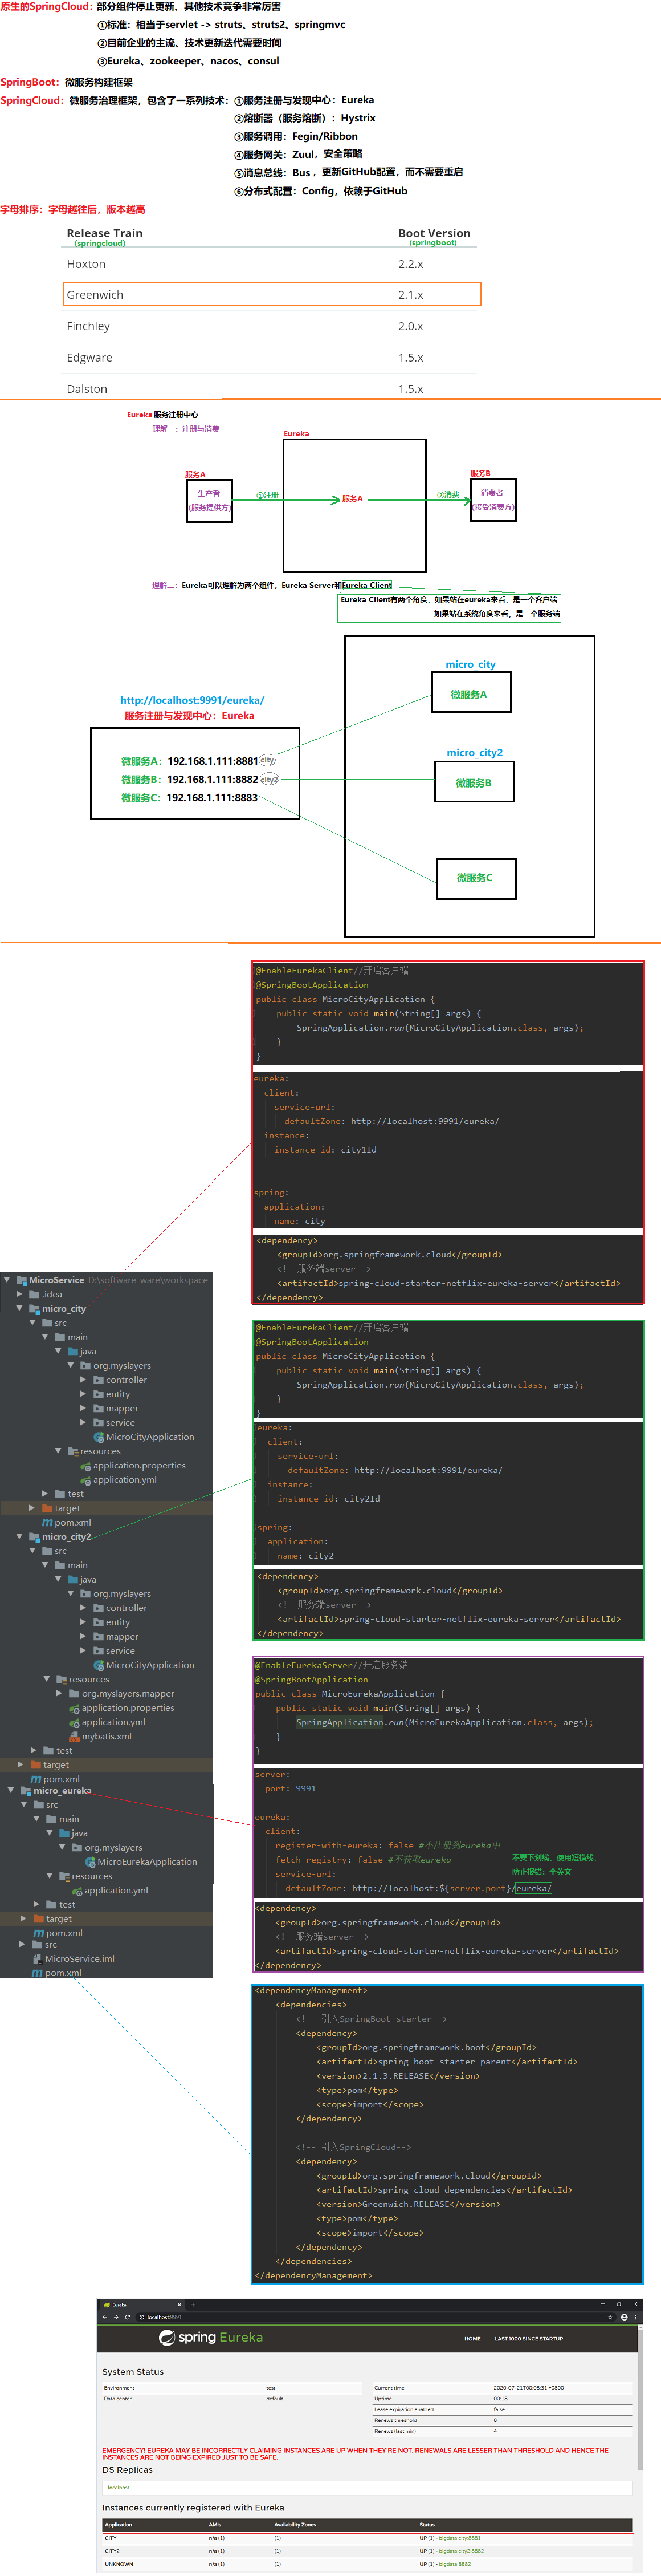The image size is (661, 2576).
Task: Expand org.myslayers.mapper under resources
Action: (x=59, y=1693)
